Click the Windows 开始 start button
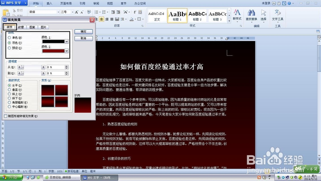The width and height of the screenshot is (321, 181). (11, 177)
